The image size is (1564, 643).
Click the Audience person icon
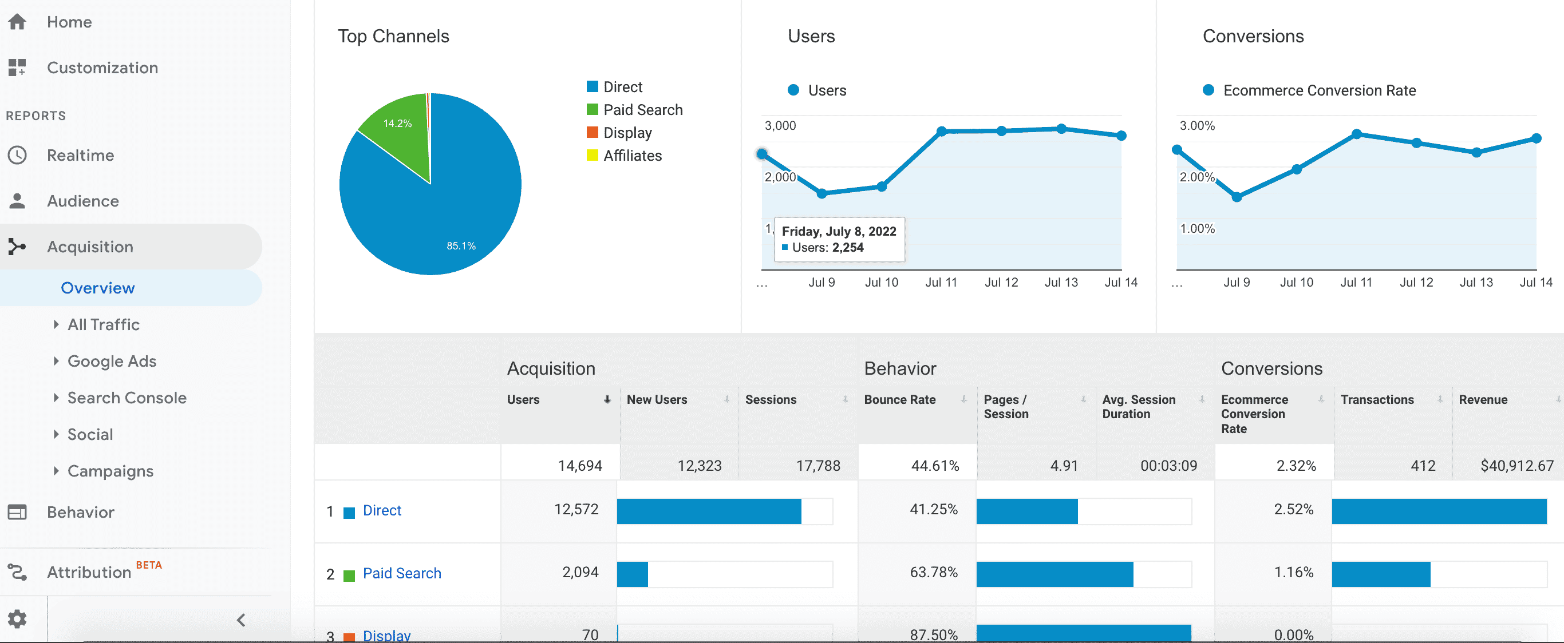click(x=17, y=201)
